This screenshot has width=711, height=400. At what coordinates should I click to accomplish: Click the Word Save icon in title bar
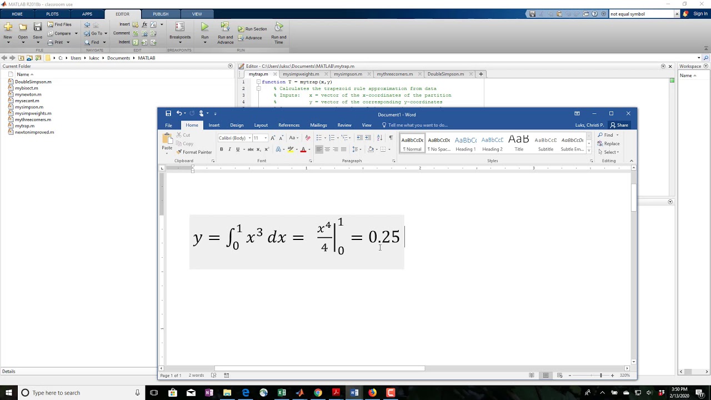coord(168,113)
